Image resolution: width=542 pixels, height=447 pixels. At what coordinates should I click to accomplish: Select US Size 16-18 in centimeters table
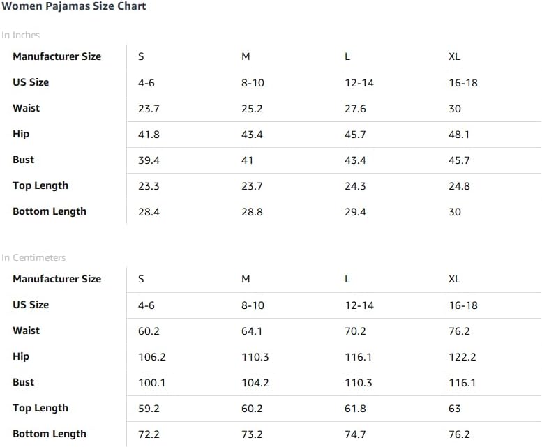tap(463, 305)
